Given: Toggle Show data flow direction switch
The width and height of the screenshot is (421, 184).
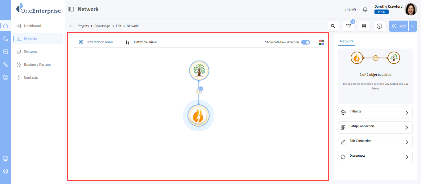Looking at the screenshot, I should [x=305, y=42].
